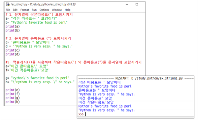This screenshot has height=121, width=198.
Task: Click the print(c) line
Action: click(x=13, y=50)
